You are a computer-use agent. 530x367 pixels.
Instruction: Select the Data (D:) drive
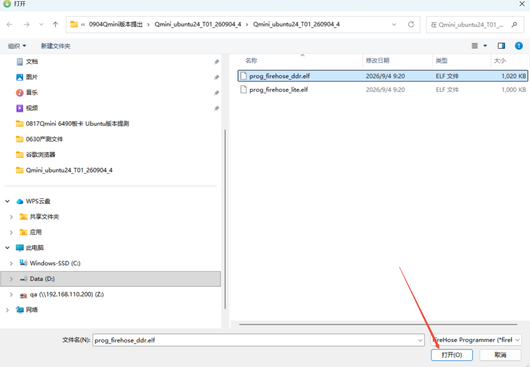[x=110, y=279]
